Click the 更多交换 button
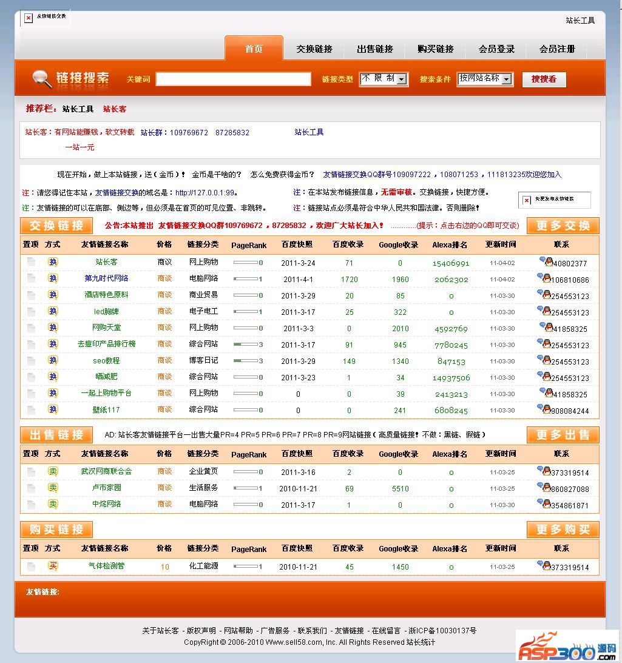 [x=563, y=226]
